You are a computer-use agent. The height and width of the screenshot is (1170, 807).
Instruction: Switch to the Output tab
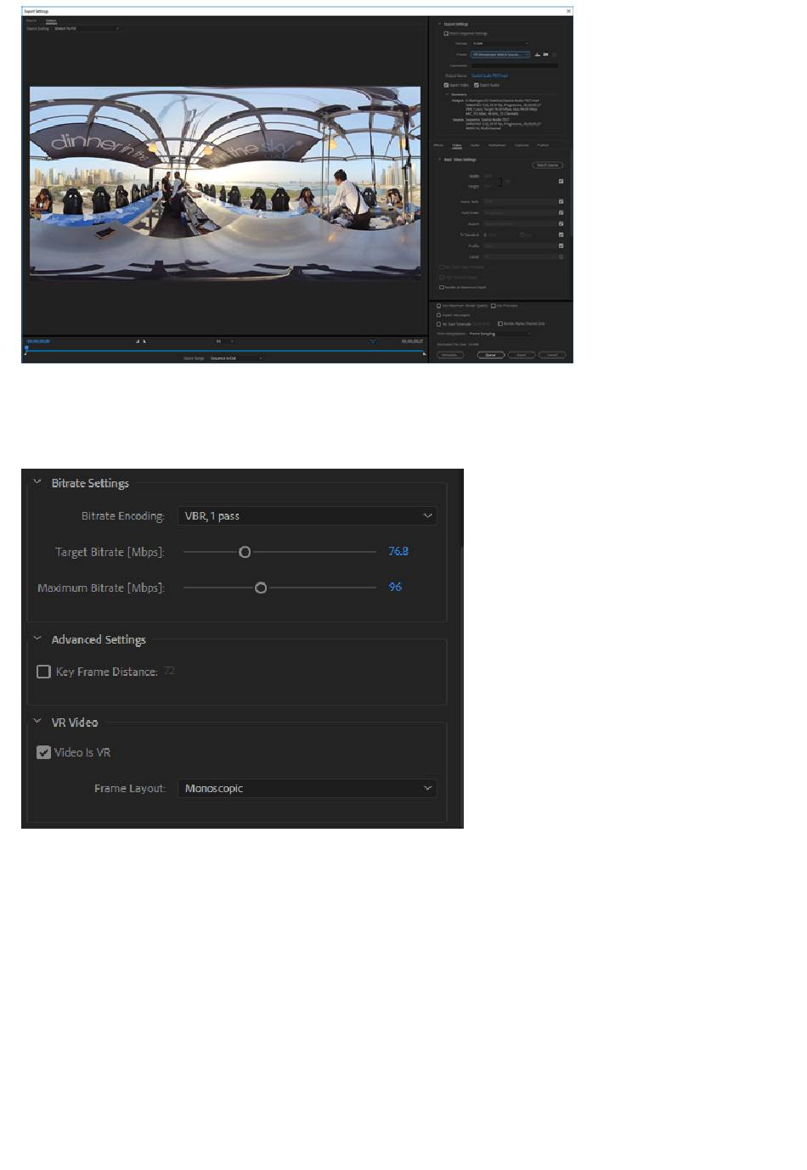(51, 20)
